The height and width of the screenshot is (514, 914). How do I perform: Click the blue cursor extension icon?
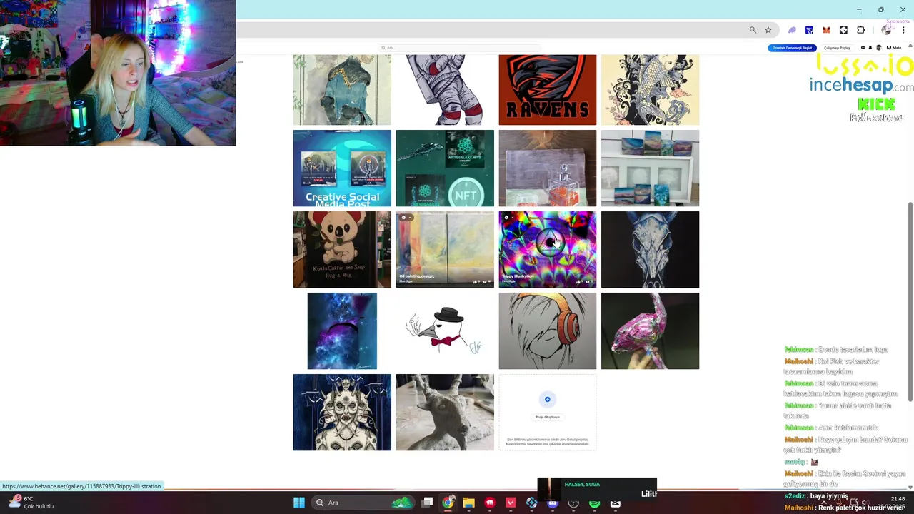point(809,30)
